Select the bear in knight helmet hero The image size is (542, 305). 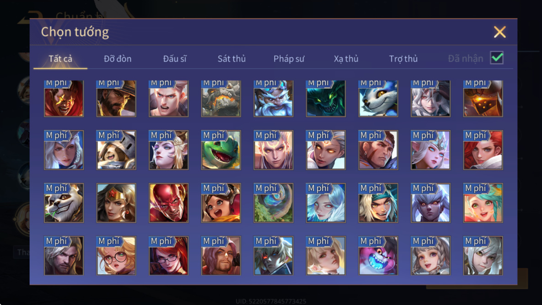coord(116,150)
